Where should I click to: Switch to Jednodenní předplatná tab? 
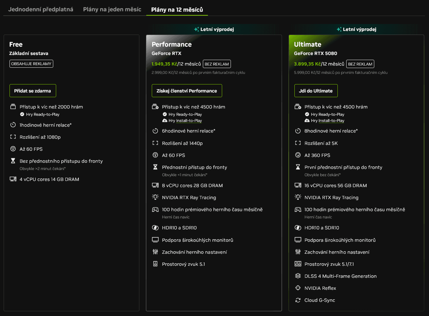pos(40,9)
